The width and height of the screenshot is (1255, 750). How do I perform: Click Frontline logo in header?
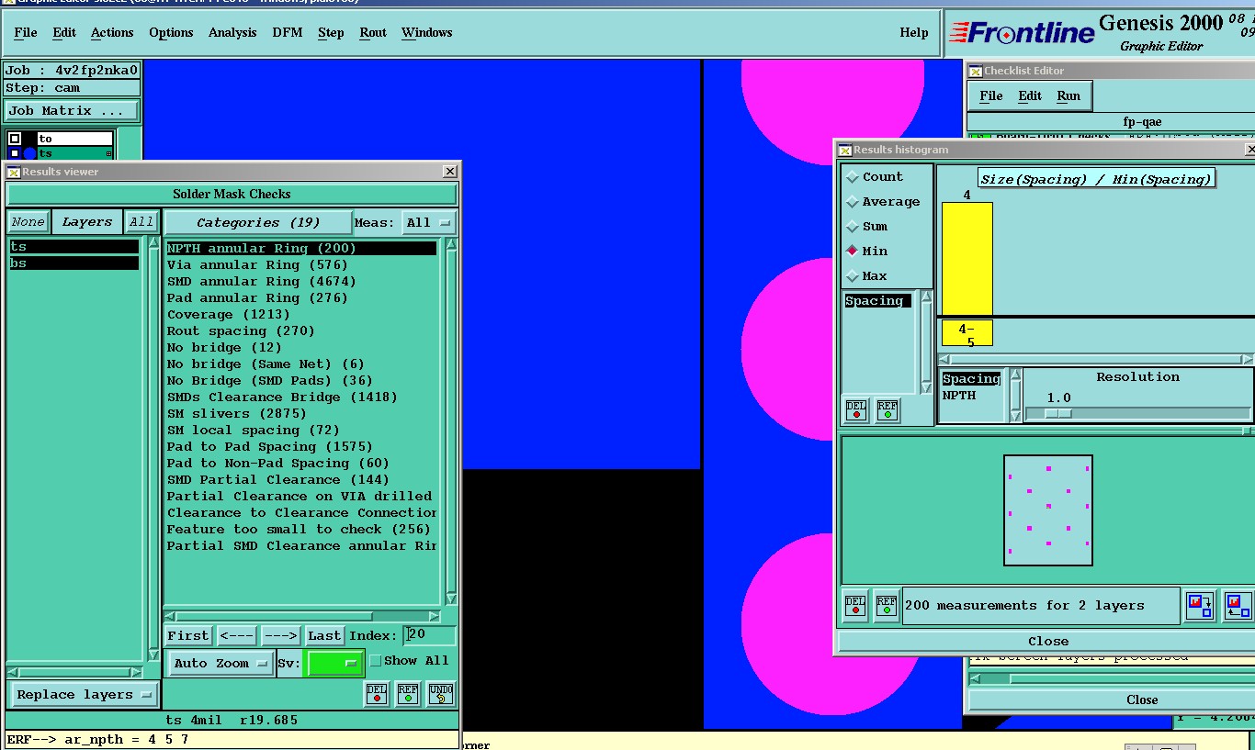pyautogui.click(x=1021, y=34)
